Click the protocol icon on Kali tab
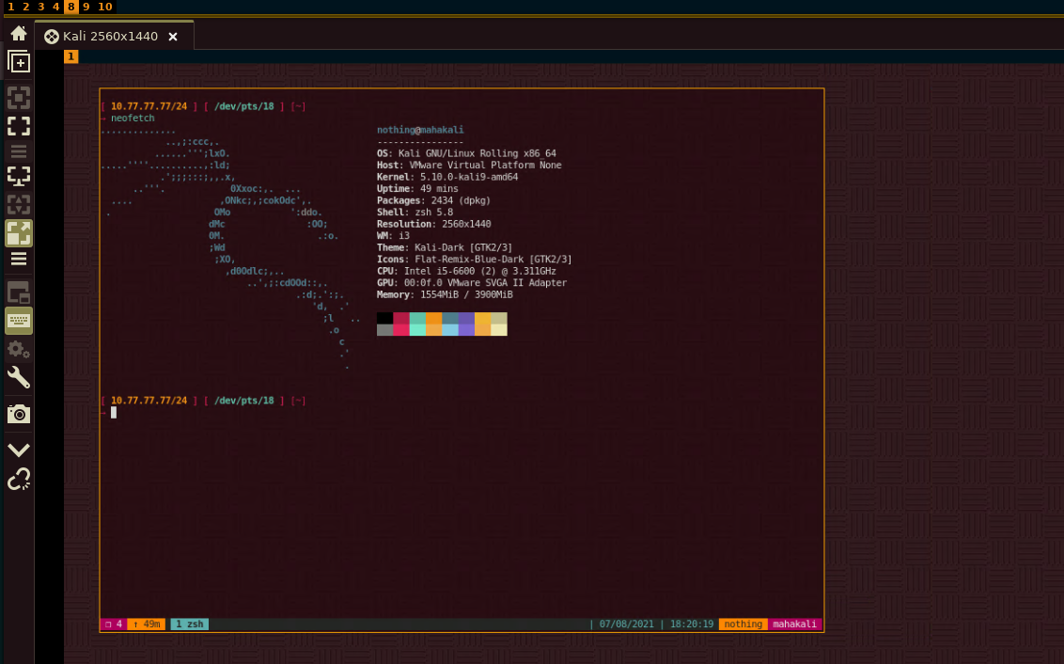 [52, 37]
